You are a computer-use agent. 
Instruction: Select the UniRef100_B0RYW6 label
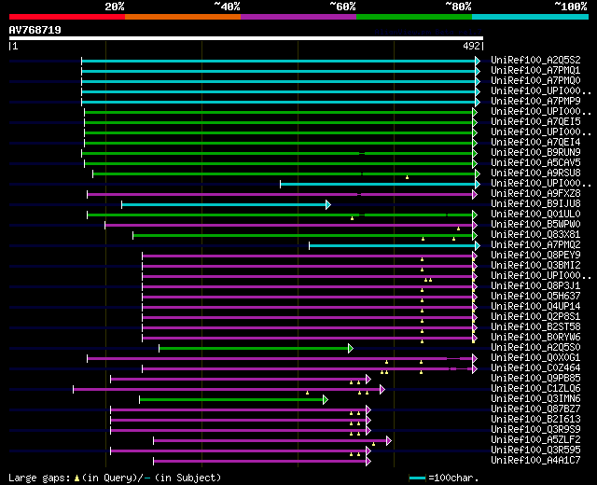pyautogui.click(x=535, y=338)
